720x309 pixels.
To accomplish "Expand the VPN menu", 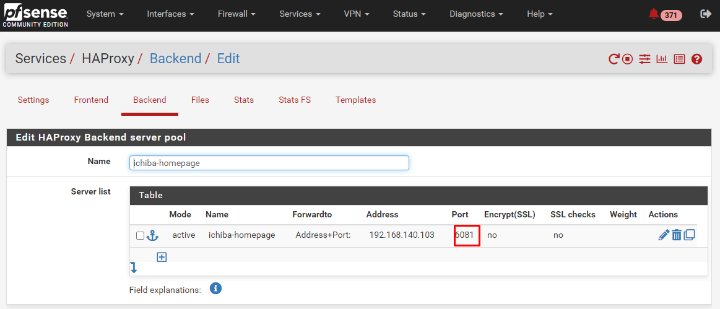I will [x=357, y=14].
